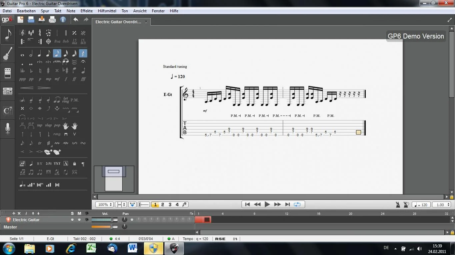Toggle visibility of Electric Guitar track
Image resolution: width=455 pixels, height=255 pixels.
[x=87, y=220]
